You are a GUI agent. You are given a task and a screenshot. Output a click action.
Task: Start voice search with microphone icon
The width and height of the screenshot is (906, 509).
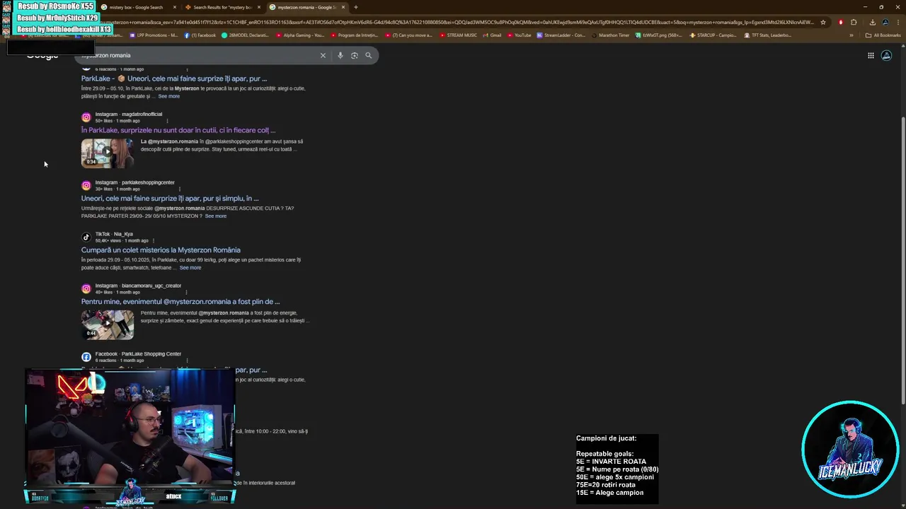coord(340,55)
